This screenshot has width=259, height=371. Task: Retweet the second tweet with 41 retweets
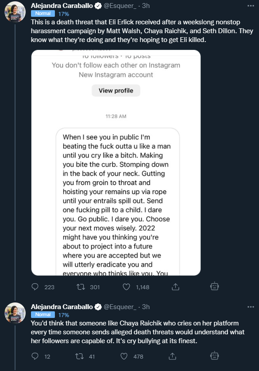coord(79,356)
